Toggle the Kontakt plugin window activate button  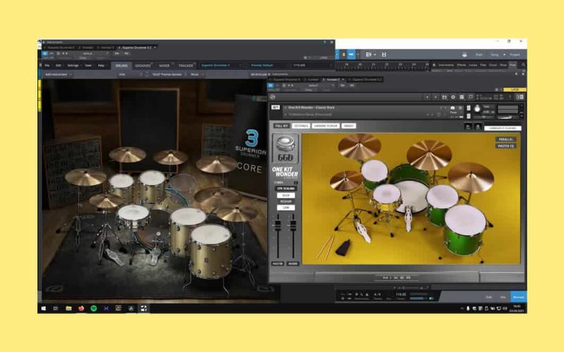click(x=271, y=85)
